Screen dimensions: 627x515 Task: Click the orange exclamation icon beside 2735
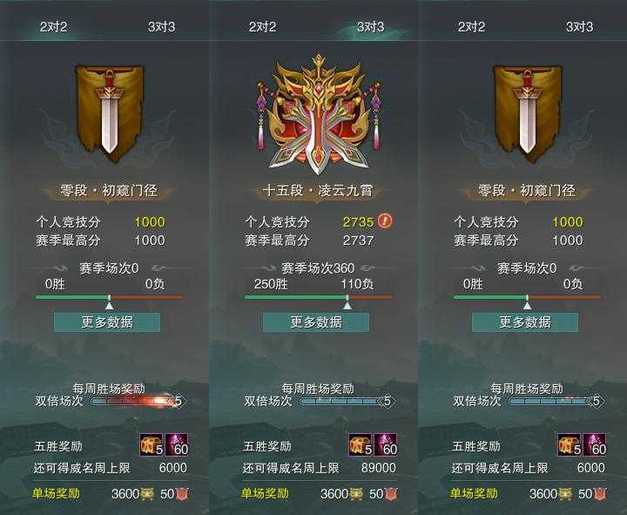point(385,220)
